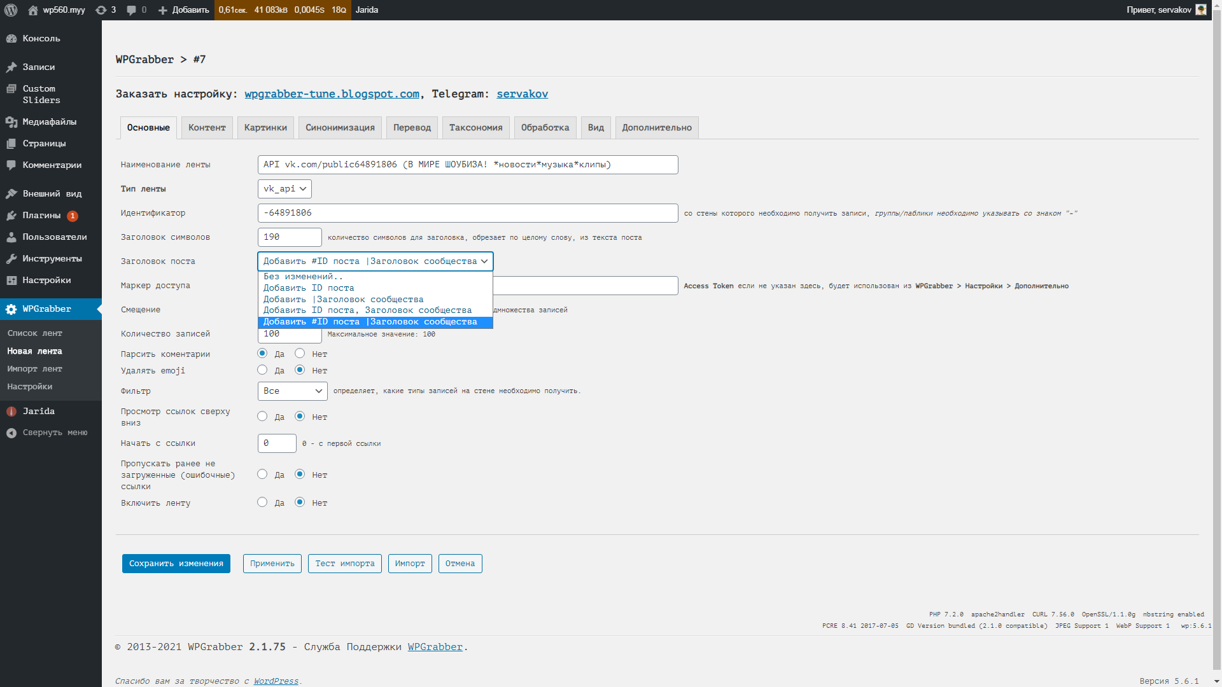Screen dimensions: 1222x687
Task: Choose option Добавить ID поста
Action: tap(376, 288)
